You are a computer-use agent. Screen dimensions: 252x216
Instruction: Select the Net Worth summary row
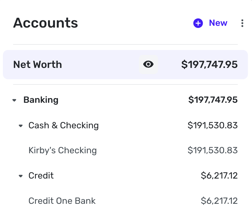(73, 64)
